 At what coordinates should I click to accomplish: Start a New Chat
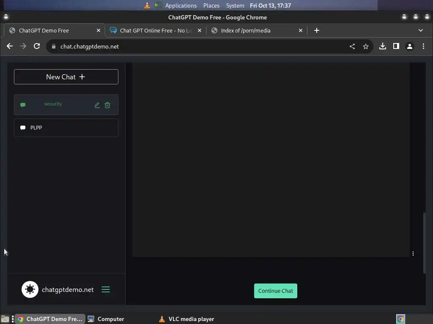tap(66, 77)
